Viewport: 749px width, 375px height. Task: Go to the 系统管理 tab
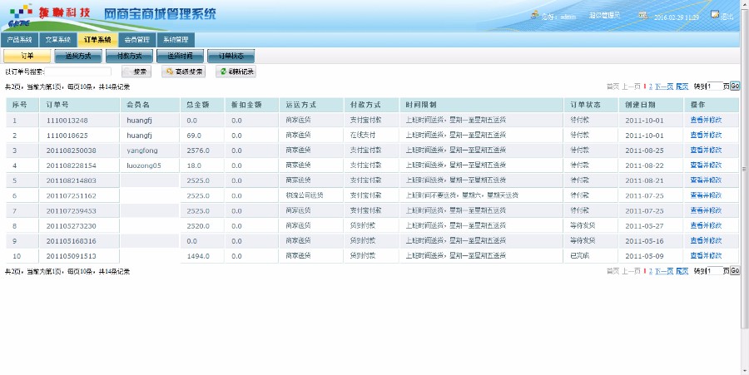[x=176, y=40]
